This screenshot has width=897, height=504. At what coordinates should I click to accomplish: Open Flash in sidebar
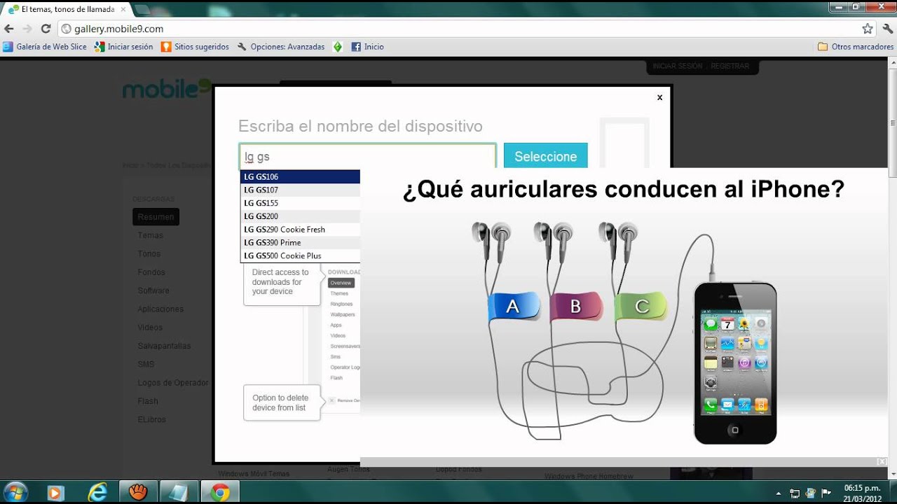[148, 401]
